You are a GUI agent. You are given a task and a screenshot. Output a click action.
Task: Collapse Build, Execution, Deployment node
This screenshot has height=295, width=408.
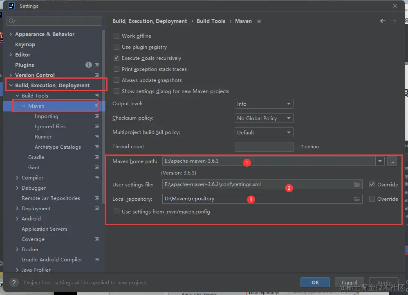(x=11, y=85)
